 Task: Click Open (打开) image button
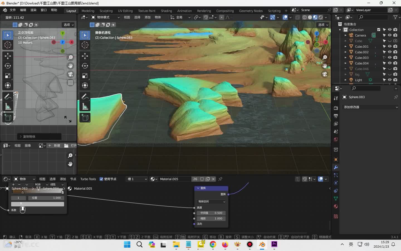70,146
